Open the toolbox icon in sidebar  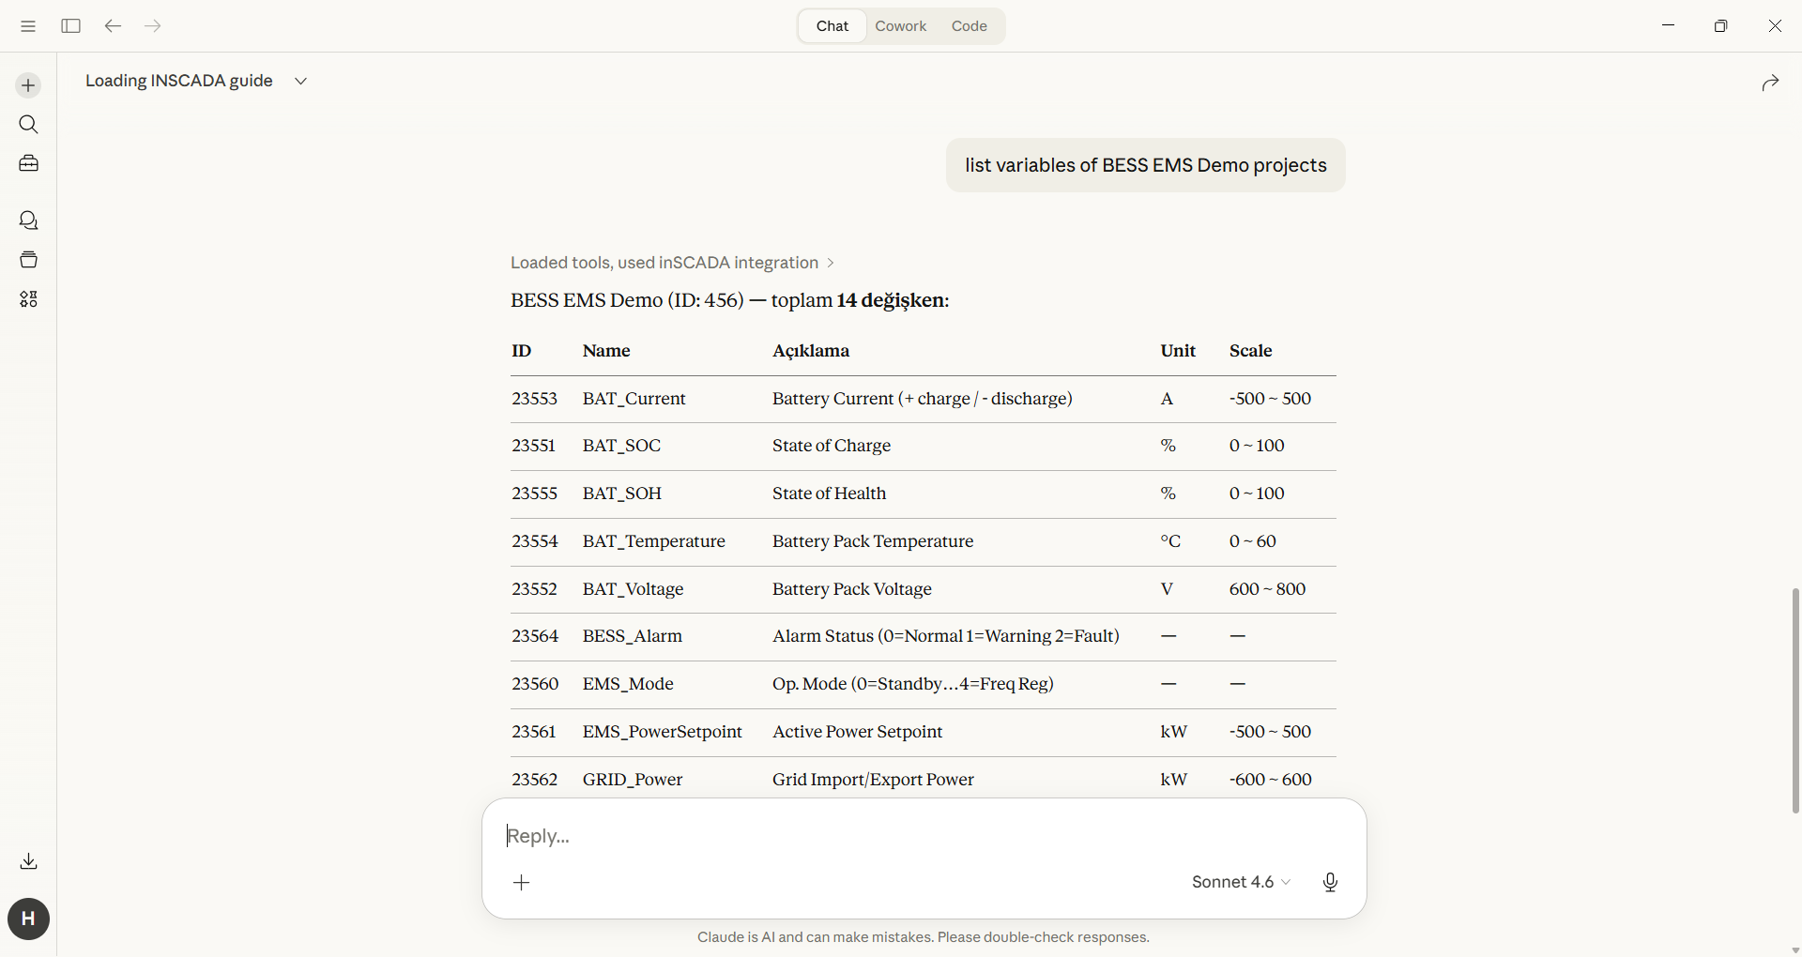point(28,164)
